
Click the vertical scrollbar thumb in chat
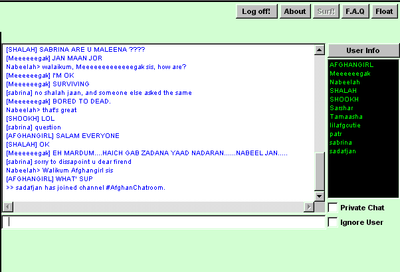click(x=320, y=170)
